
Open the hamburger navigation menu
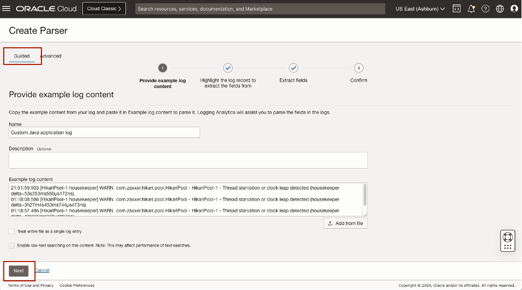(6, 9)
